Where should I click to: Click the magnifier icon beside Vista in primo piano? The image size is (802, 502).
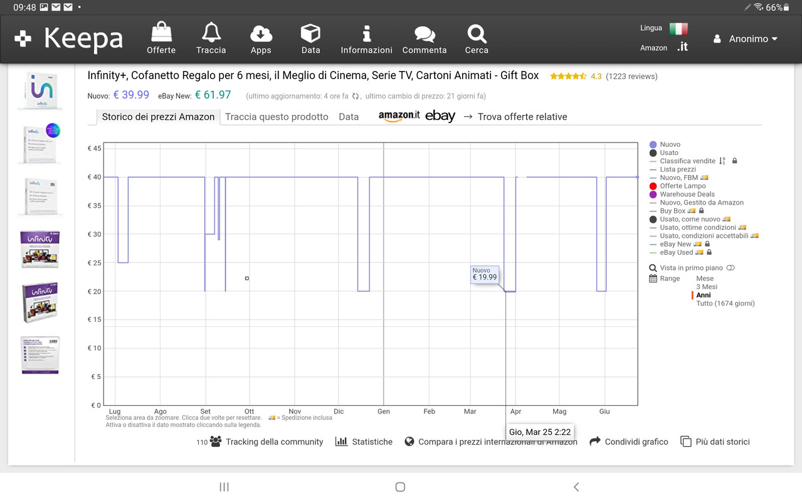(653, 268)
